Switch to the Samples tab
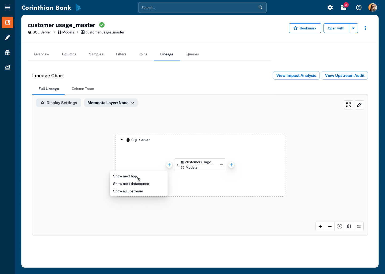 tap(96, 54)
